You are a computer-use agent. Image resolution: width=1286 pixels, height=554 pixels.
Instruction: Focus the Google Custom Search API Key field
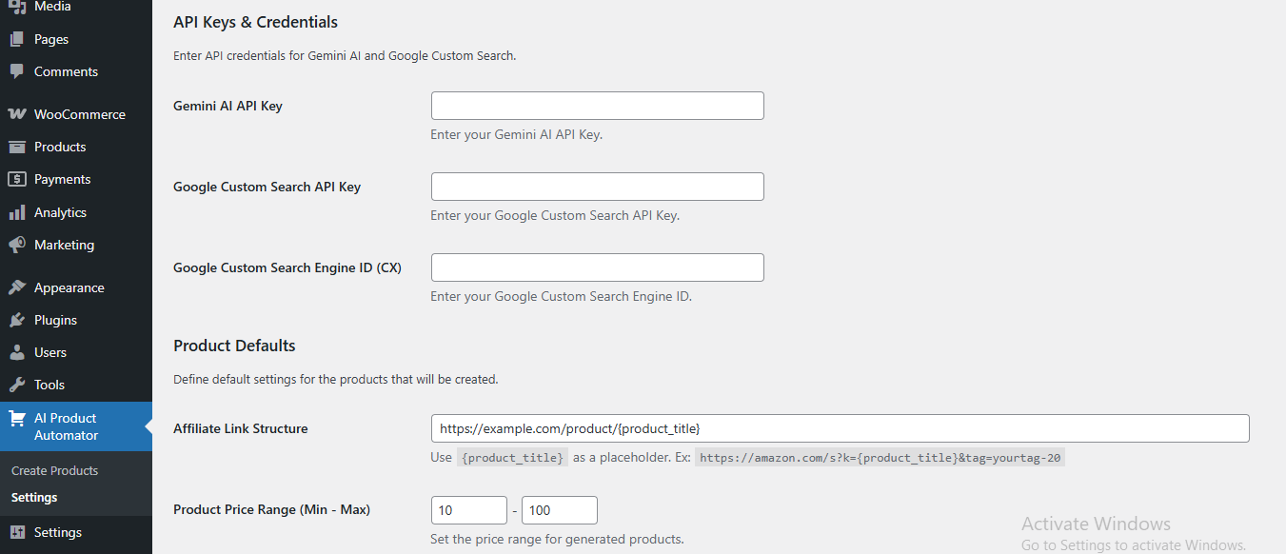(598, 187)
